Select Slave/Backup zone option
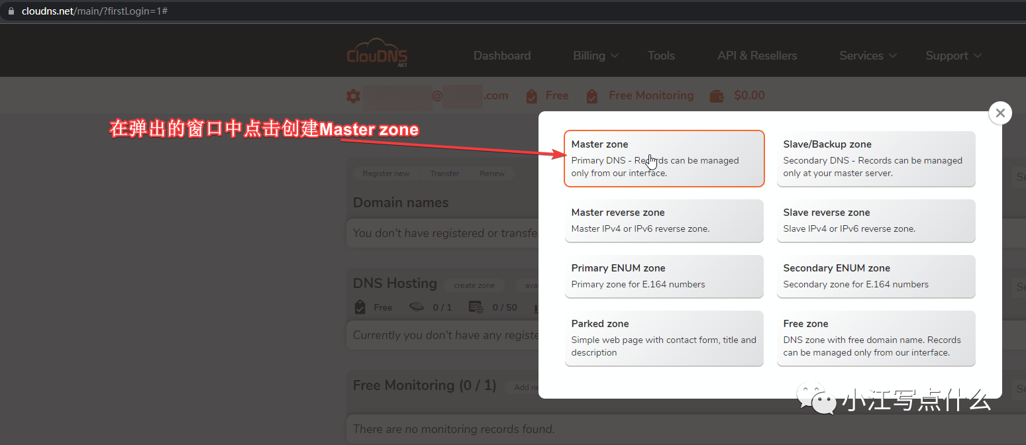This screenshot has width=1026, height=445. [x=876, y=159]
